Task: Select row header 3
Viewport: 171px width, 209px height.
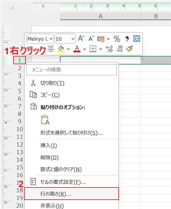Action: tap(19, 76)
